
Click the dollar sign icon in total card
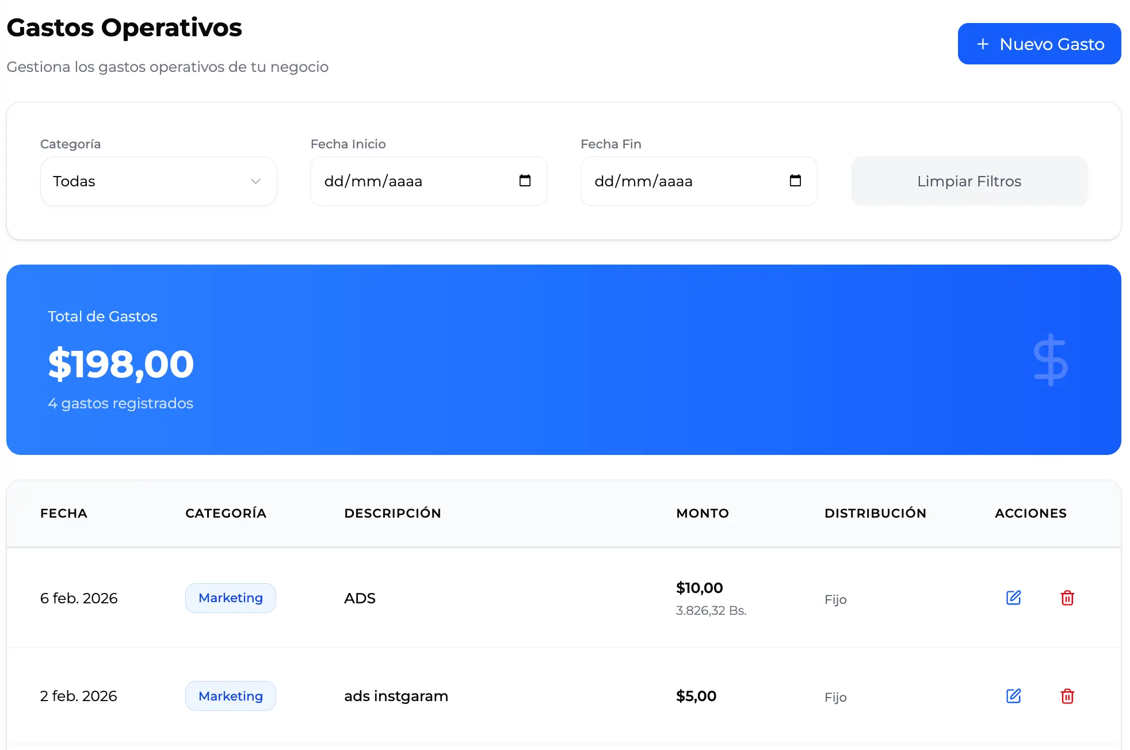pos(1051,359)
